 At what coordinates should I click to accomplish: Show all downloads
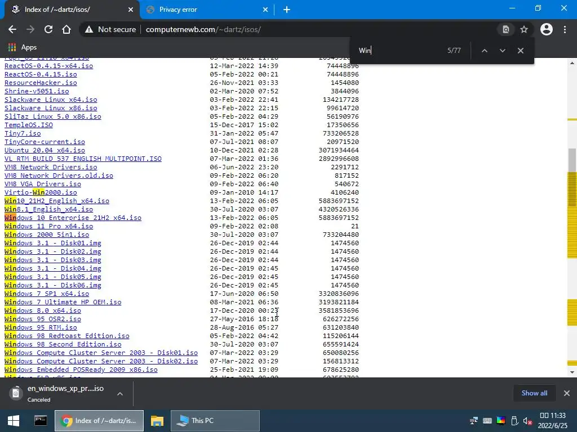(534, 393)
